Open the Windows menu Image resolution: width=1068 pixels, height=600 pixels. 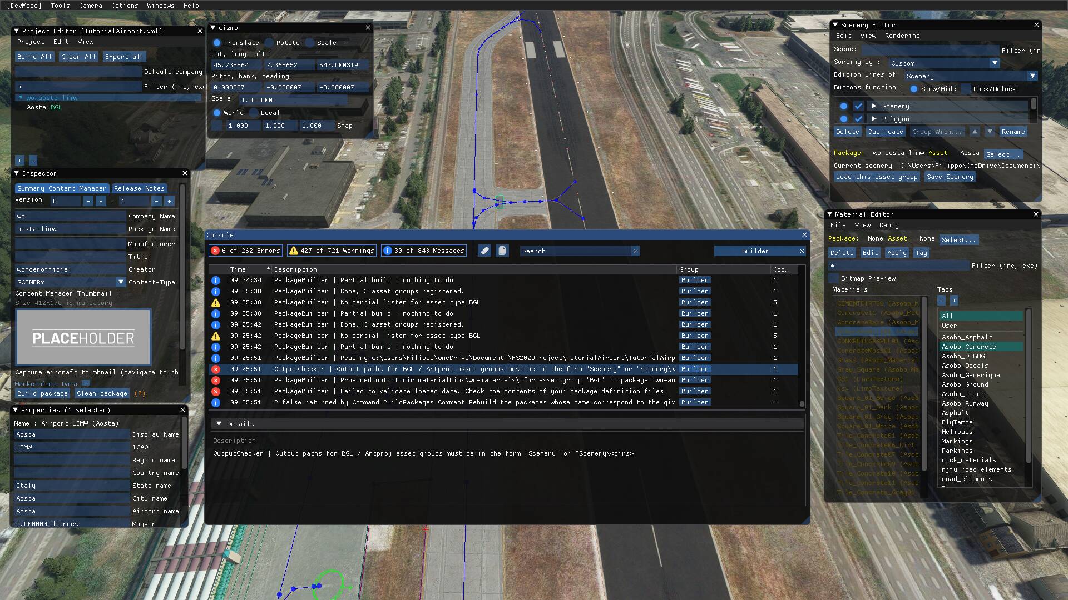pos(161,6)
